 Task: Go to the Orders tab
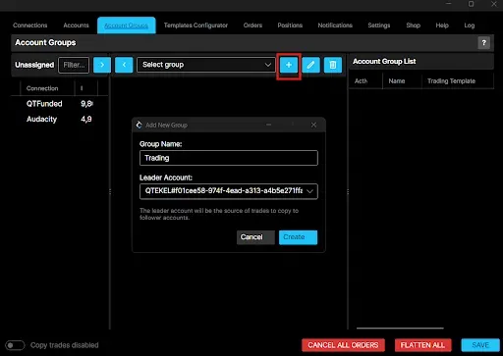tap(252, 25)
